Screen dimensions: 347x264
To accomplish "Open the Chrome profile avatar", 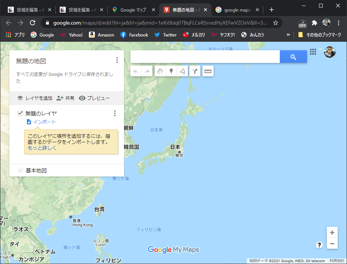I will (x=326, y=22).
